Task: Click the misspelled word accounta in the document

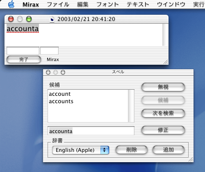Action: 23,29
